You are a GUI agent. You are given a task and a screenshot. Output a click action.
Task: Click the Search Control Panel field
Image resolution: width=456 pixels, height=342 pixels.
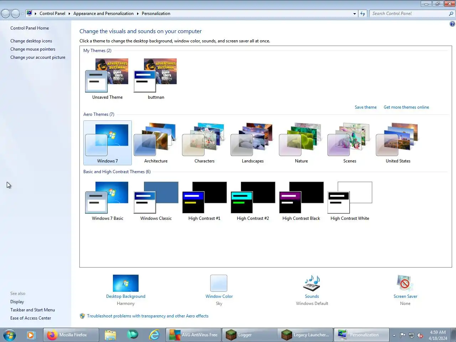(x=409, y=14)
